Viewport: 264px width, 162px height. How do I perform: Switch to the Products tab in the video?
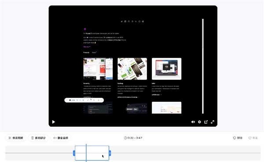tap(86, 52)
